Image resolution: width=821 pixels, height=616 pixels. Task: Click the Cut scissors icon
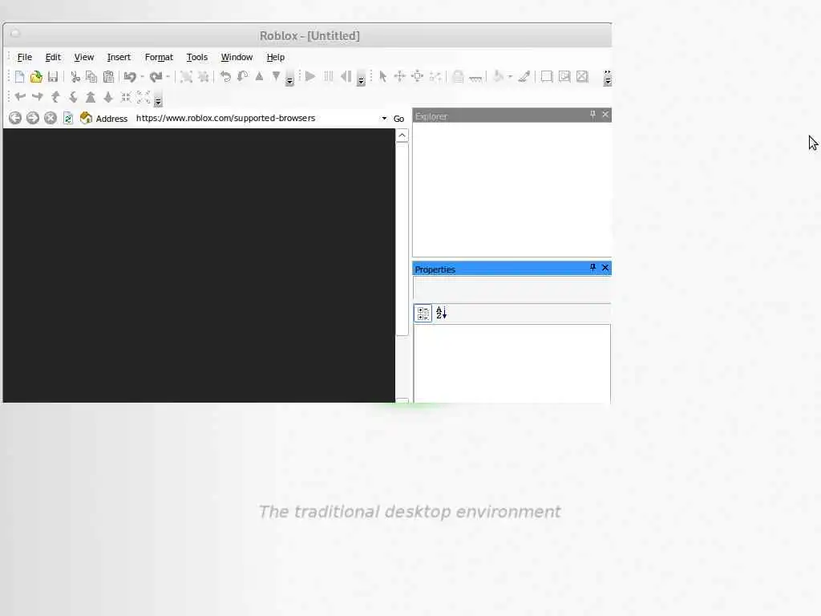75,77
